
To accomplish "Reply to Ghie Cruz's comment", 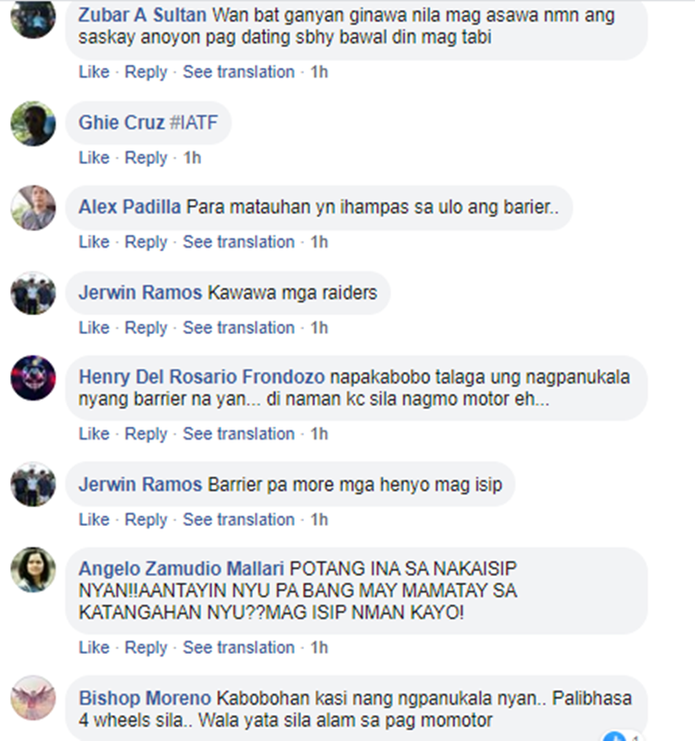I will 145,158.
